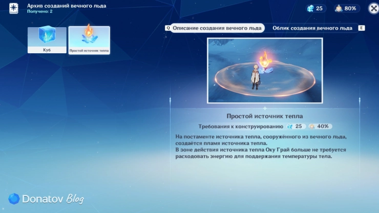
Task: Click the Требования к конструированию label
Action: (241, 126)
